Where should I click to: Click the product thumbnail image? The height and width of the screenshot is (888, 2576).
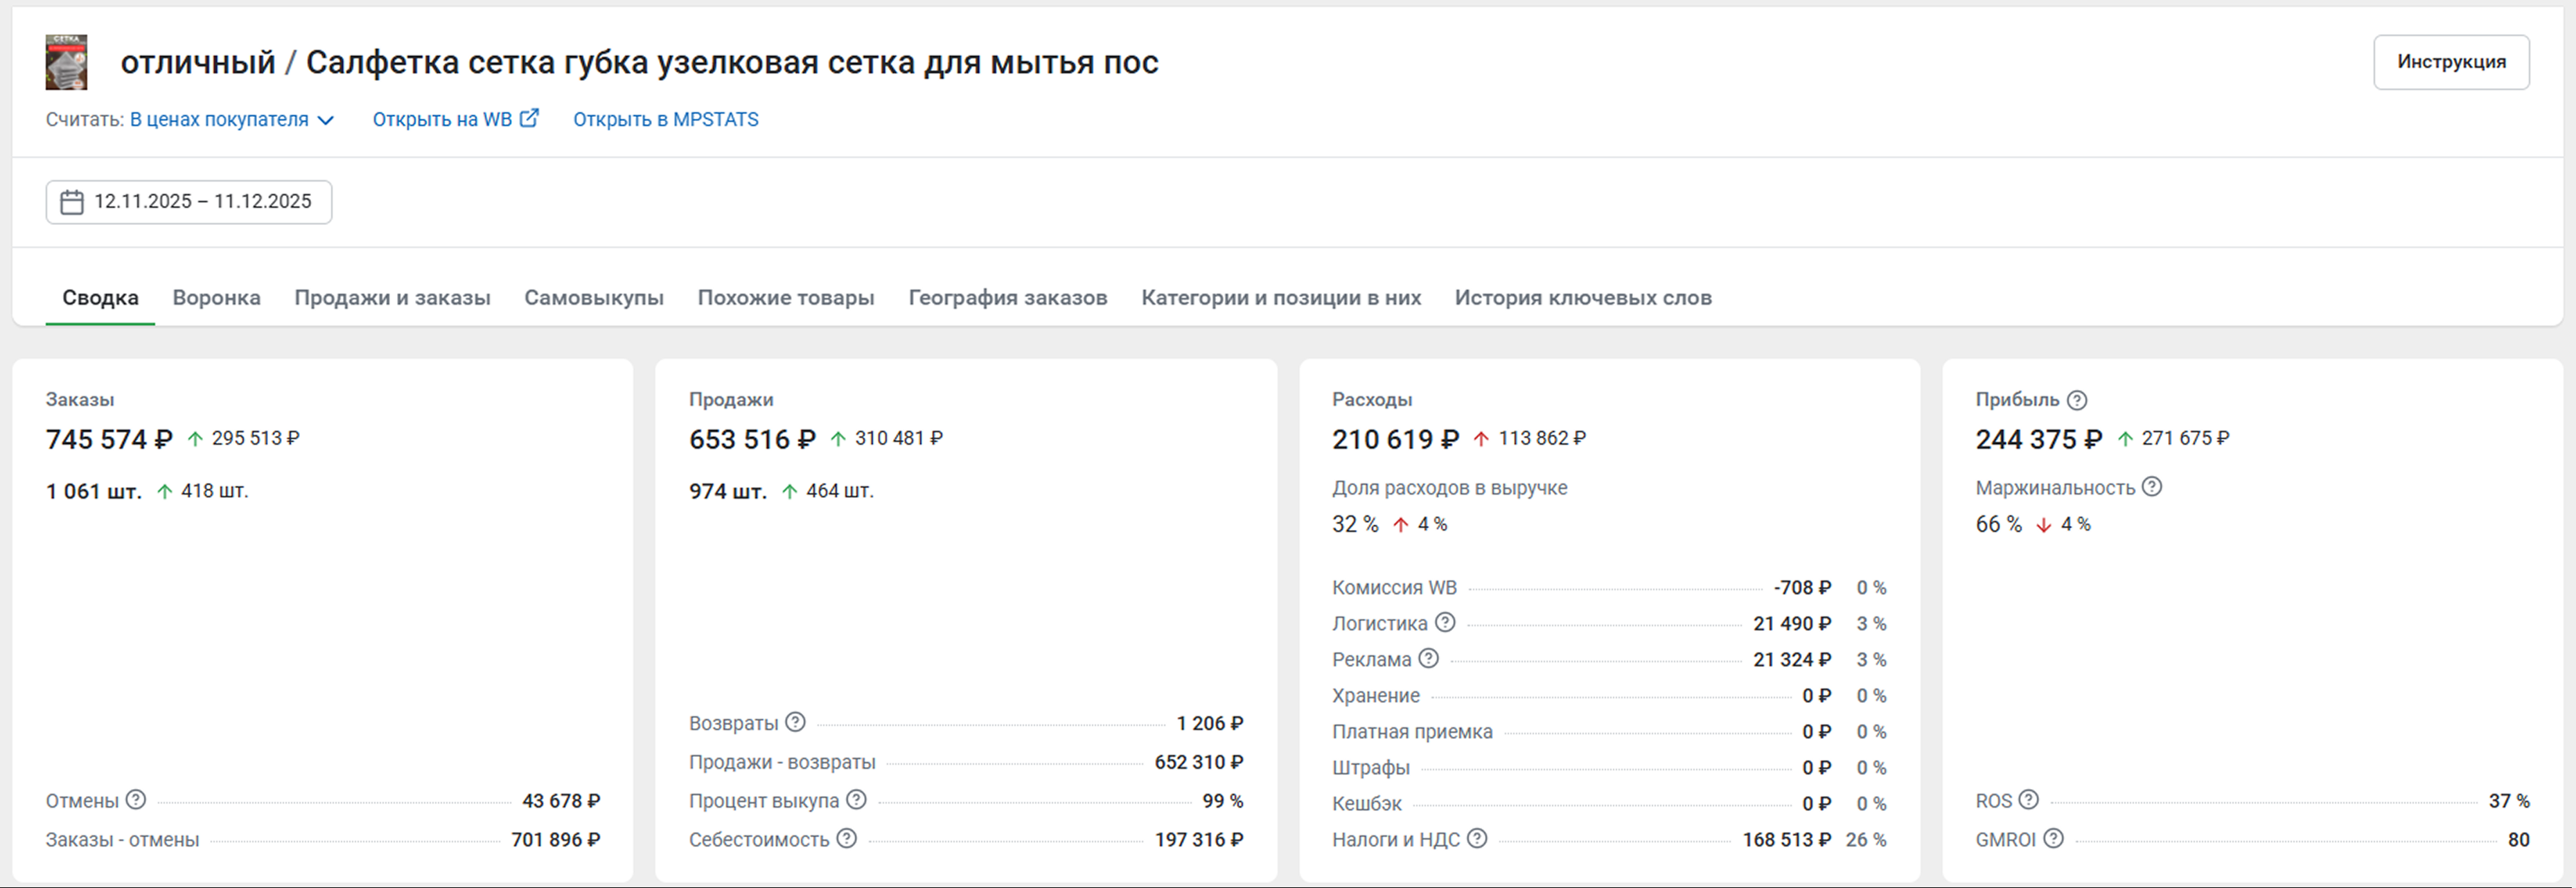click(x=66, y=62)
